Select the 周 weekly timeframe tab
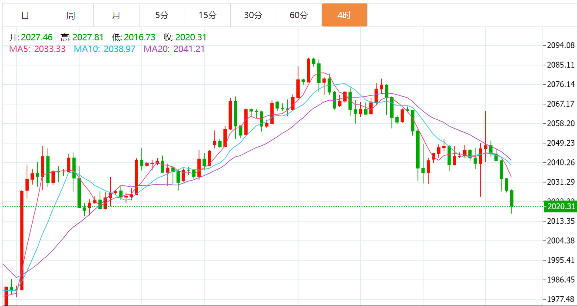 tap(71, 16)
